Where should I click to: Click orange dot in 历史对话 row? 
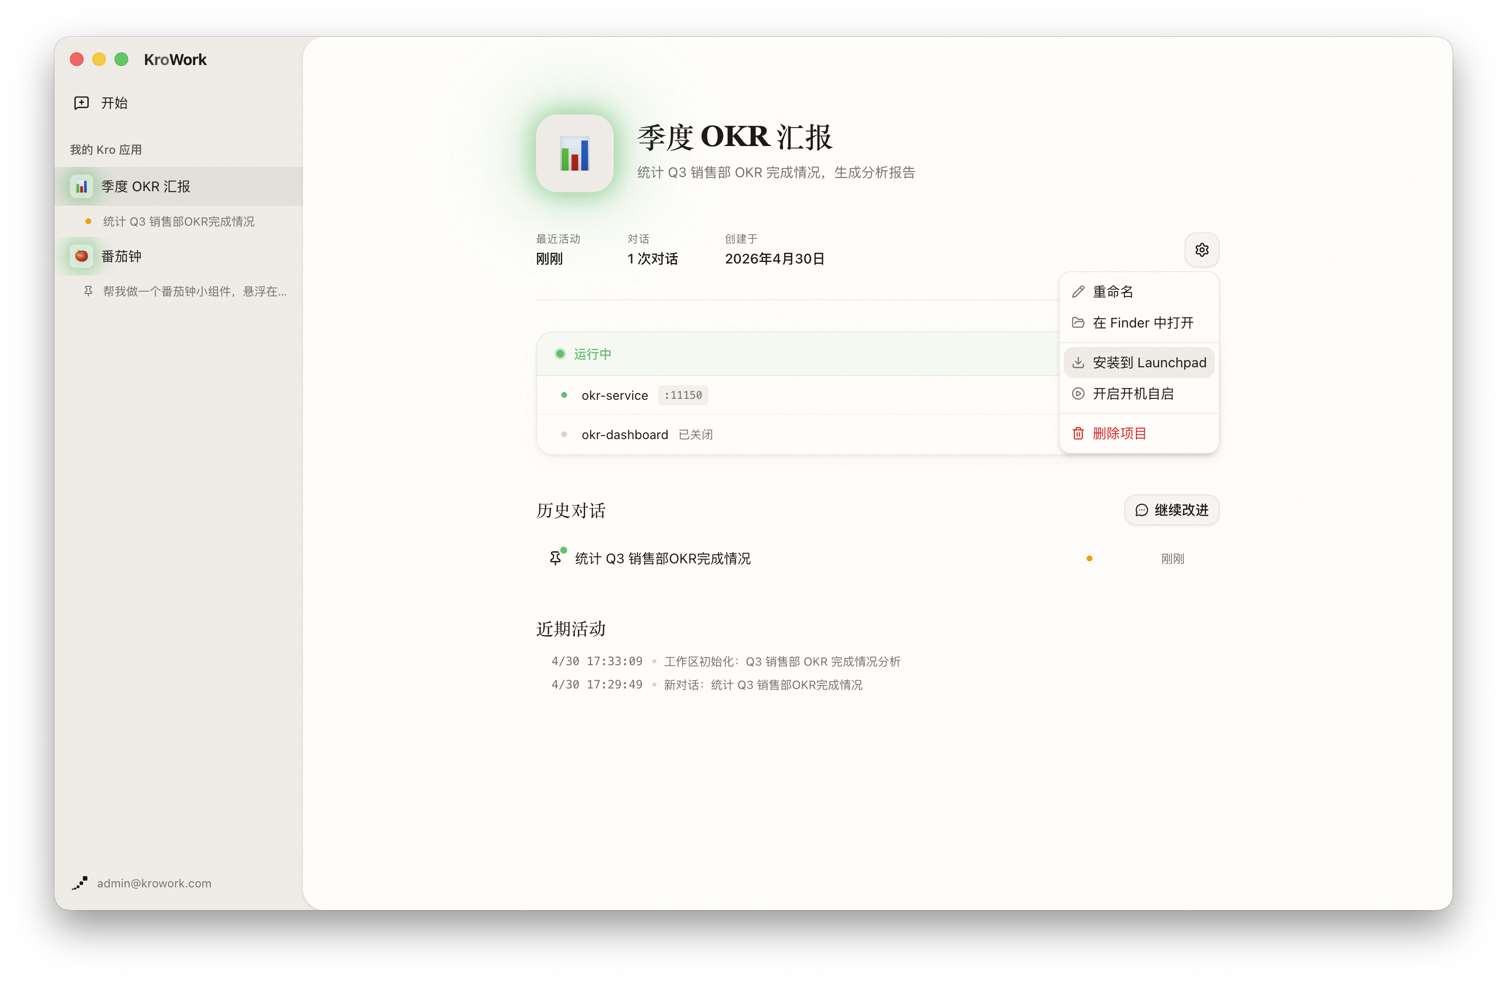(x=1089, y=558)
